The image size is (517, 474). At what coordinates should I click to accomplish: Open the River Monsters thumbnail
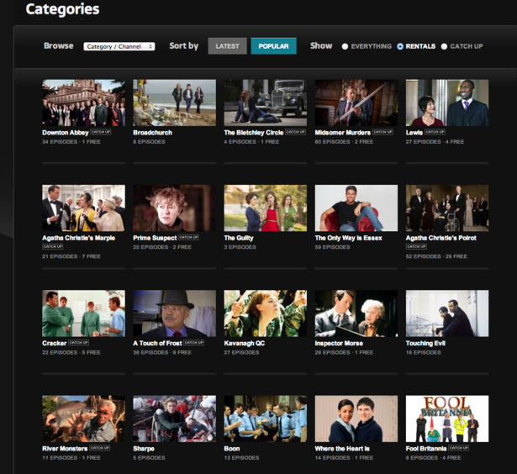83,419
